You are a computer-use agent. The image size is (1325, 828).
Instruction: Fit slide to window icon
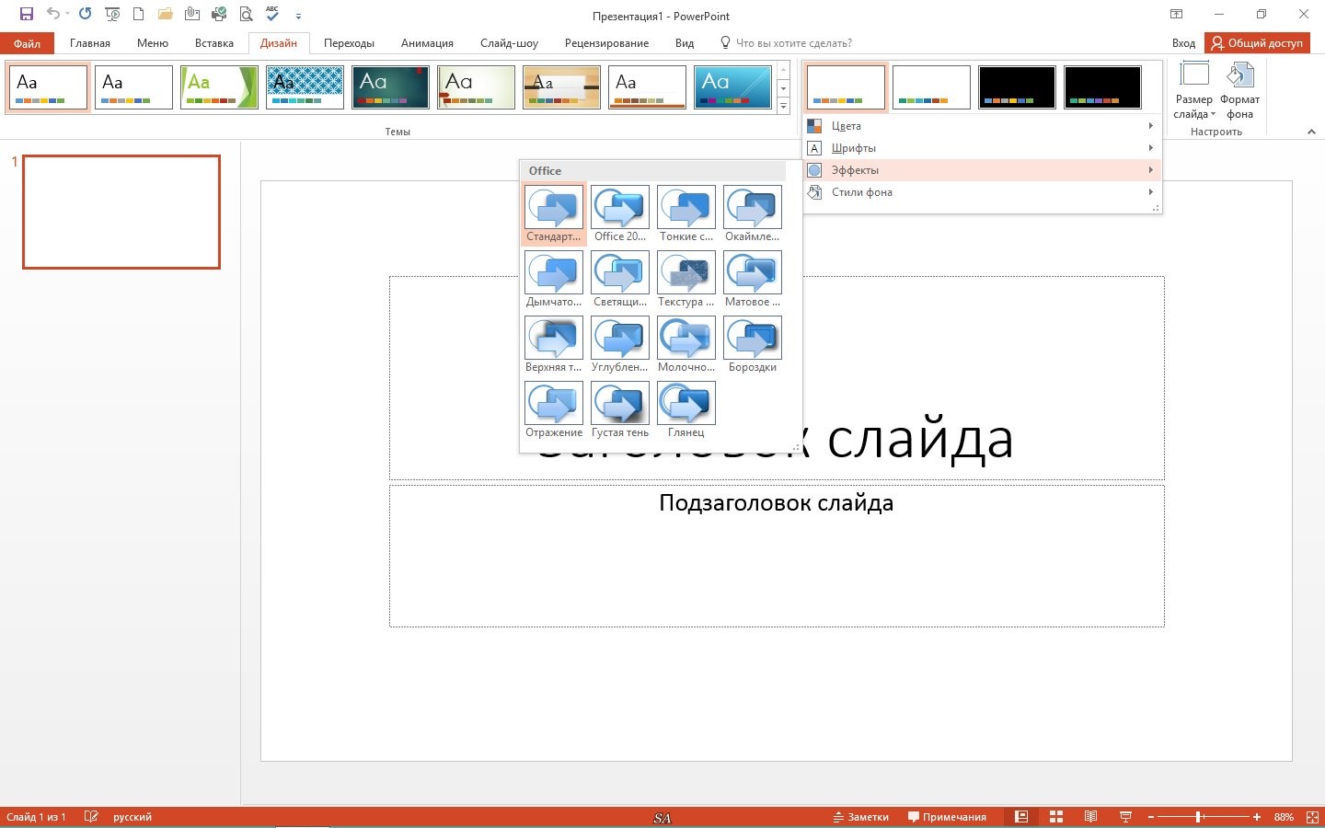tap(1312, 817)
